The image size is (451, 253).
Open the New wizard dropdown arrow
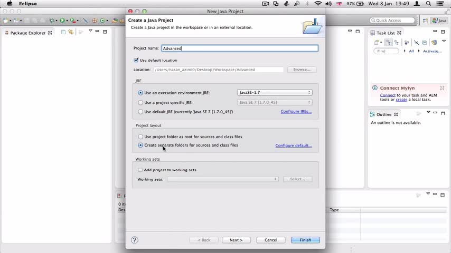tap(11, 21)
